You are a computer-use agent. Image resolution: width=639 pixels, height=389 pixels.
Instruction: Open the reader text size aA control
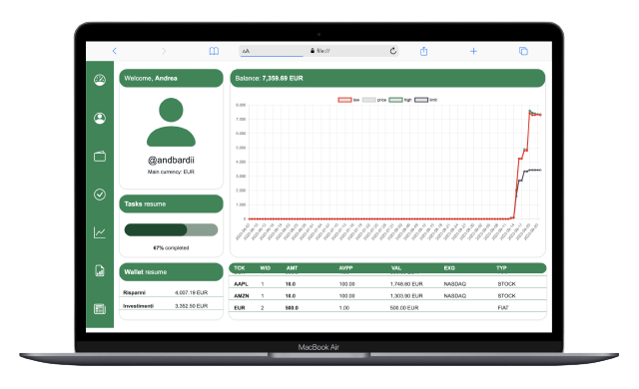click(246, 51)
